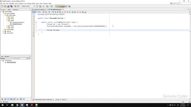Expand the chapt1 package node
191x107 pixels.
pyautogui.click(x=7, y=17)
